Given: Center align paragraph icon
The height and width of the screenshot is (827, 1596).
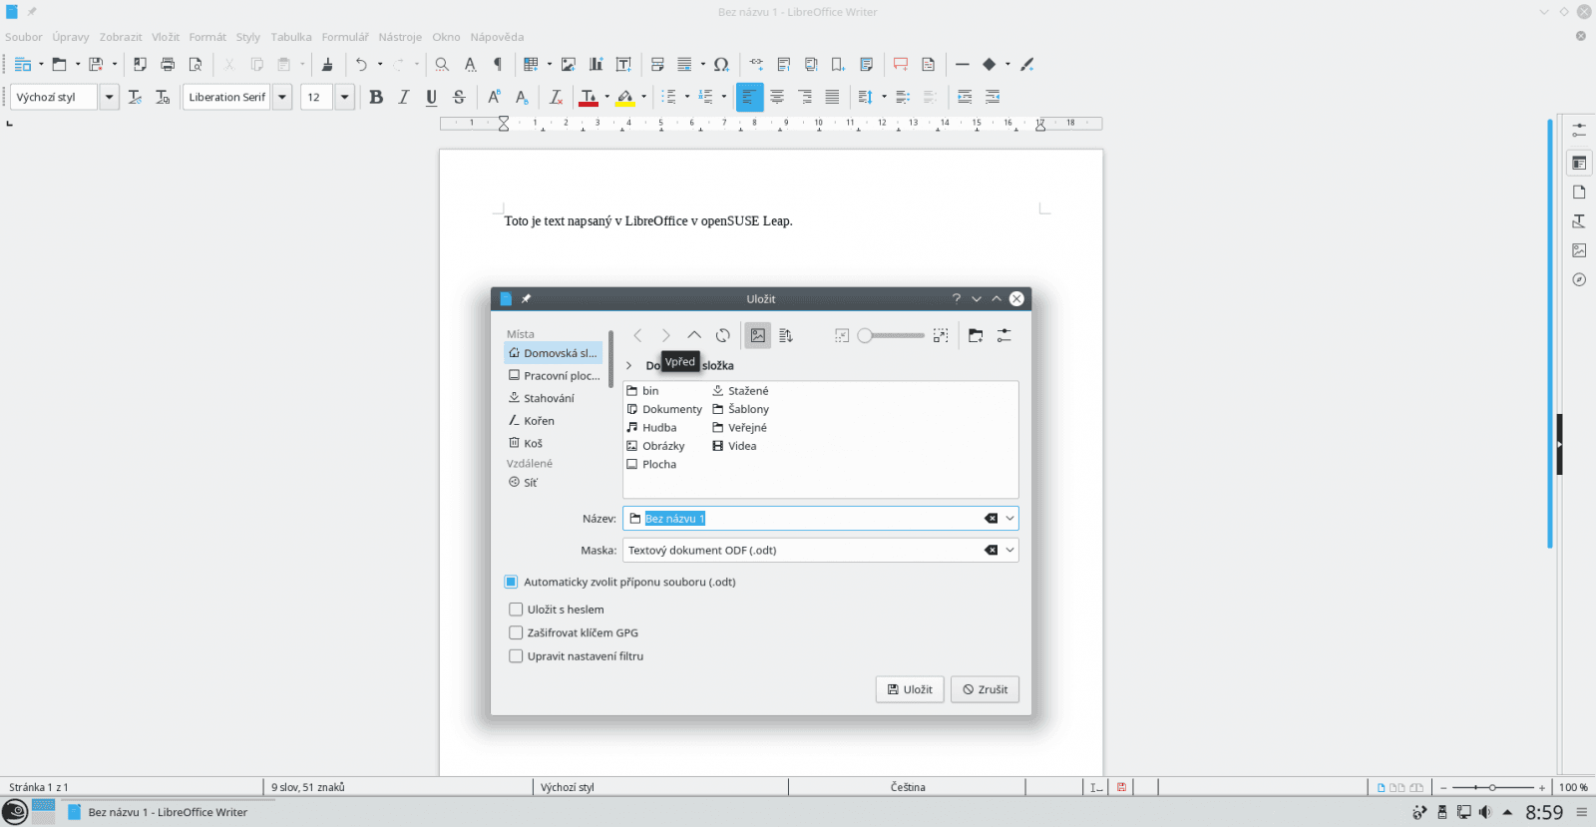Looking at the screenshot, I should coord(777,97).
